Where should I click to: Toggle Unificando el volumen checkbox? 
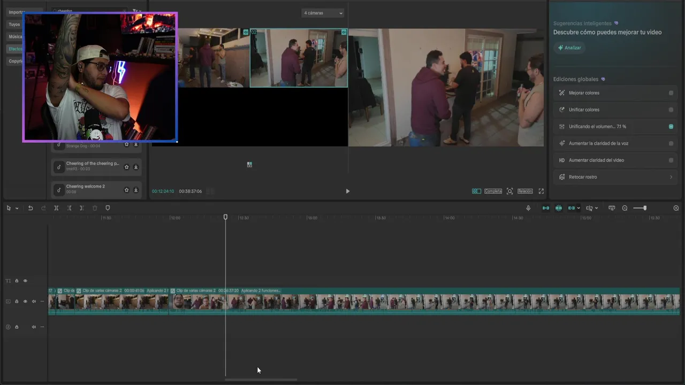[x=671, y=127]
